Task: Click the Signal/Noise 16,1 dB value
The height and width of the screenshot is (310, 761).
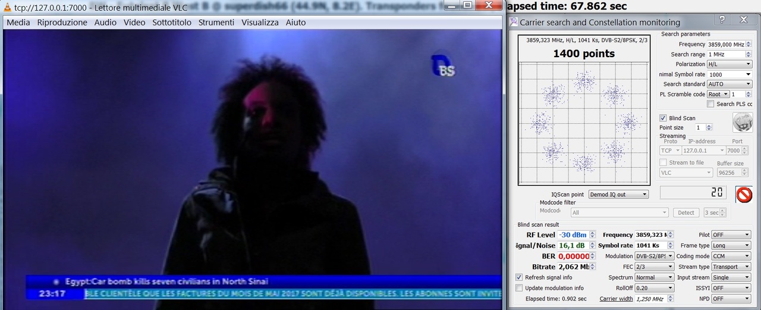Action: 577,245
